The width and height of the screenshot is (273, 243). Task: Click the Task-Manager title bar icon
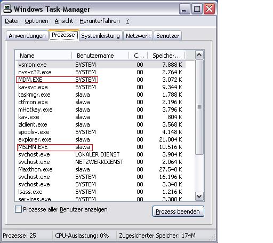click(7, 9)
